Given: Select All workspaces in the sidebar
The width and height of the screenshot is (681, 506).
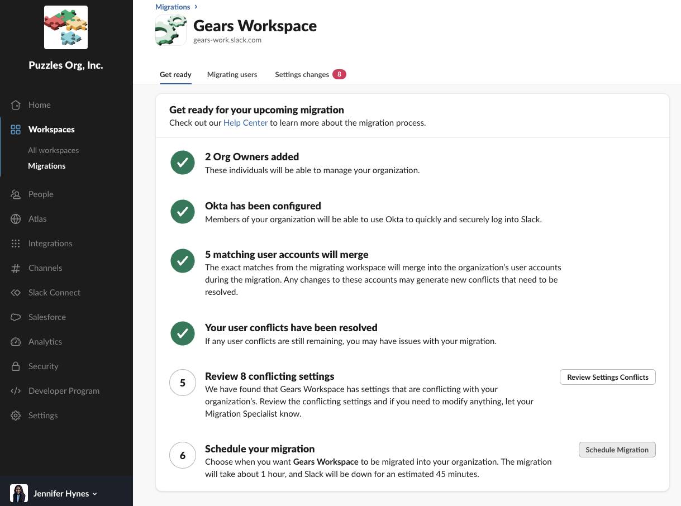Looking at the screenshot, I should click(54, 150).
